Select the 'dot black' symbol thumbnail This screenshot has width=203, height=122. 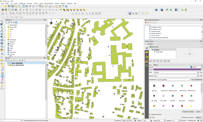click(x=154, y=96)
